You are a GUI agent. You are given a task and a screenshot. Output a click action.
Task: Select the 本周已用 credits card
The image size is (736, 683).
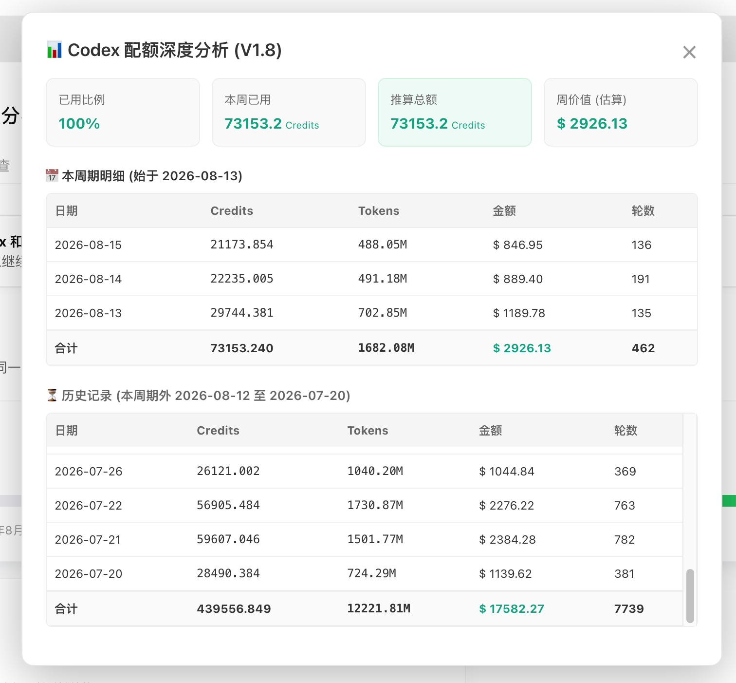(289, 112)
